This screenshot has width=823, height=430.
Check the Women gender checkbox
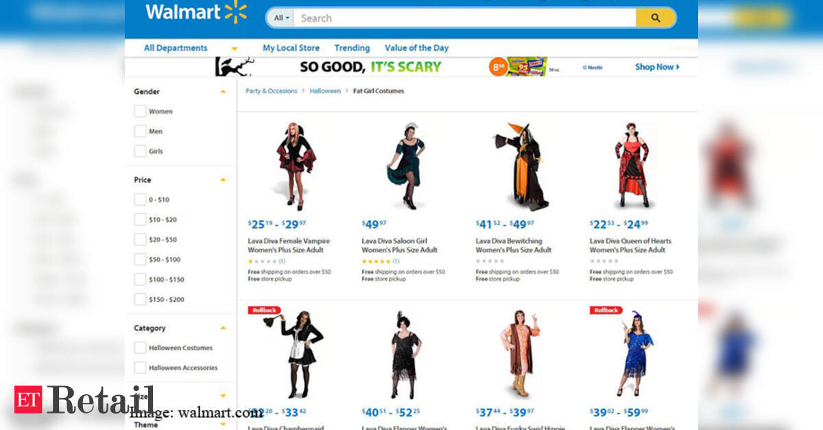coord(140,111)
